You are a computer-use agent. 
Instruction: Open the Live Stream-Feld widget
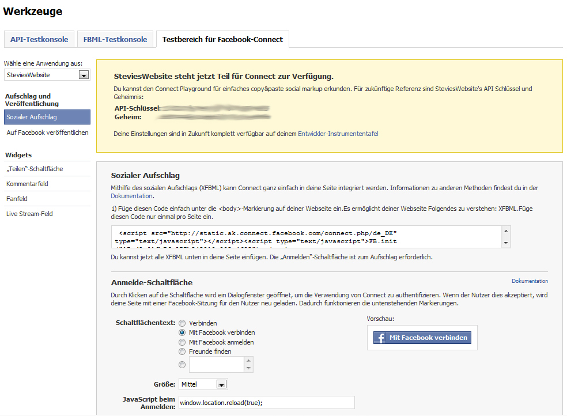pos(47,214)
